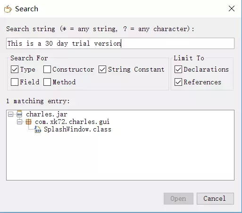The image size is (242, 213).
Task: Click the Open button
Action: (178, 198)
